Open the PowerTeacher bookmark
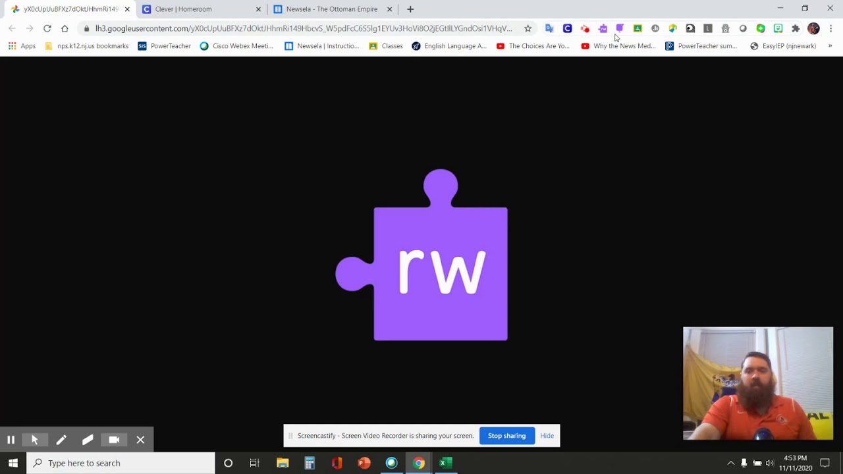 (164, 46)
